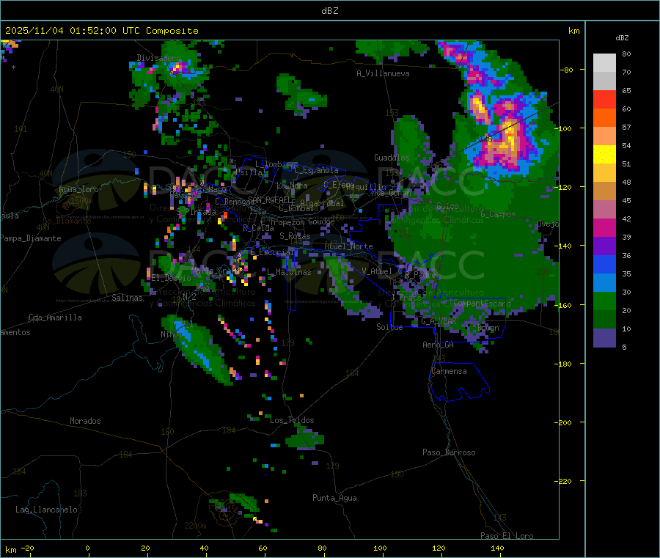This screenshot has width=660, height=558.
Task: Click the 'Aero_GA' map label
Action: (x=439, y=345)
